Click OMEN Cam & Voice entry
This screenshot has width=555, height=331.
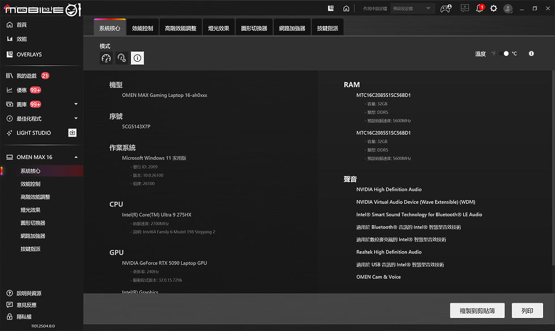coord(378,277)
